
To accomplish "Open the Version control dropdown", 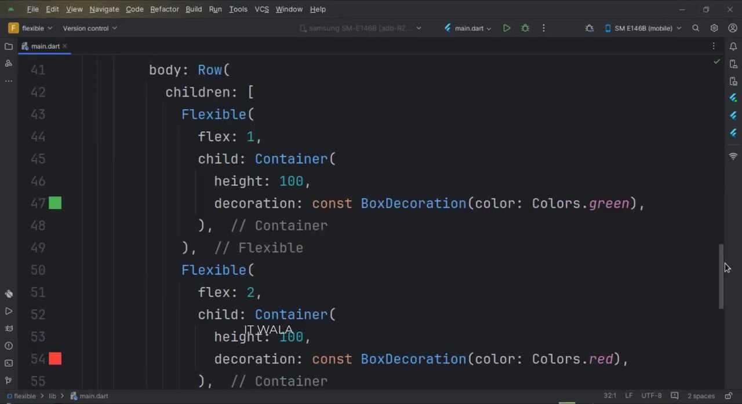I will pyautogui.click(x=89, y=28).
